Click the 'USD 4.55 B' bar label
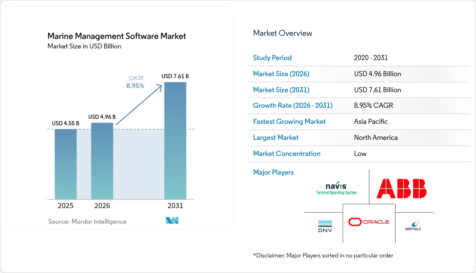 (x=66, y=123)
